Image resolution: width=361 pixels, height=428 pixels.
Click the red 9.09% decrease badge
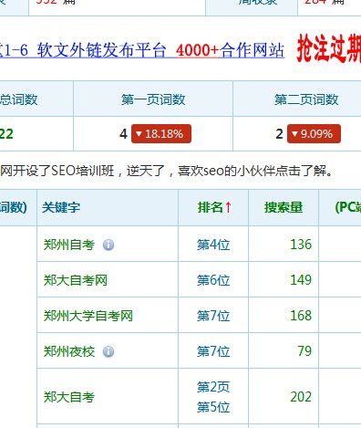[314, 133]
